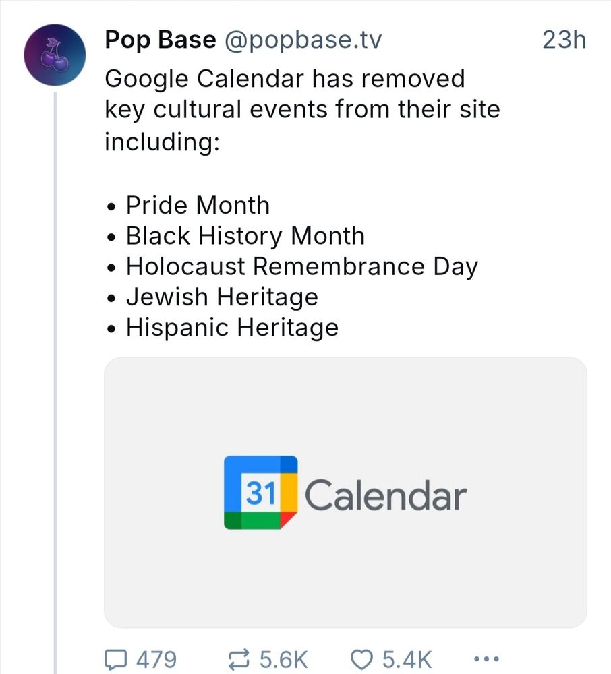
Task: Open the post via its first text line
Action: pos(285,79)
